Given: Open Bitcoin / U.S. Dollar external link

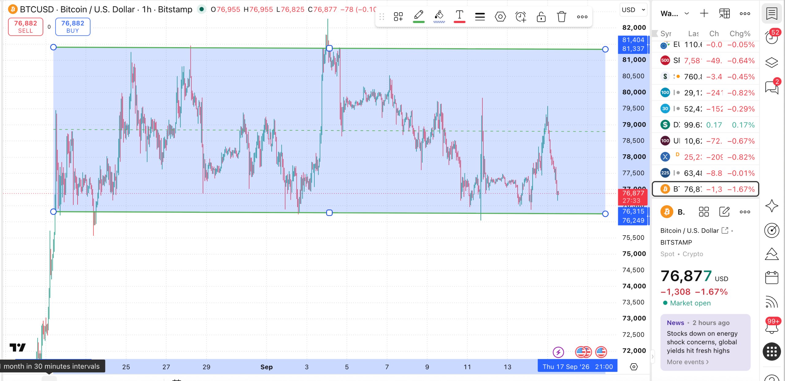Looking at the screenshot, I should 725,230.
